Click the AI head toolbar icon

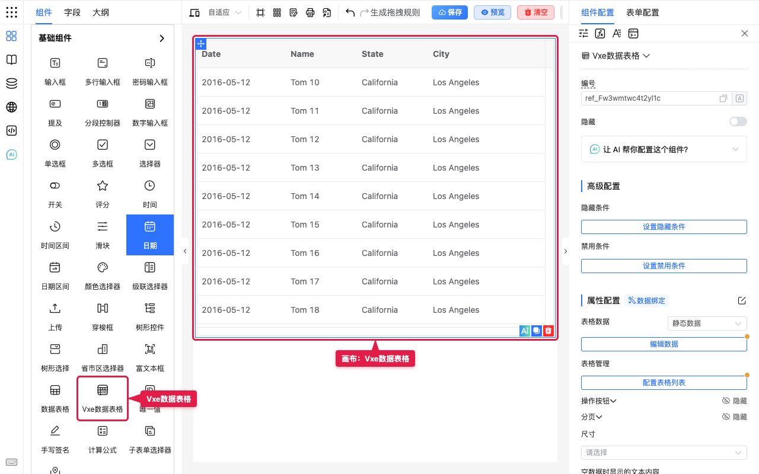click(x=327, y=12)
